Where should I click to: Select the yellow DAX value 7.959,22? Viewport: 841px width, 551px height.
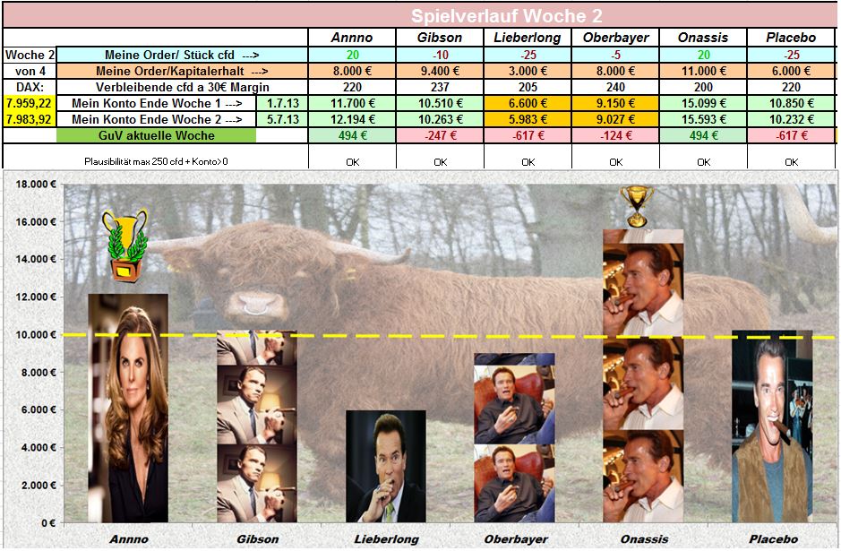click(30, 103)
